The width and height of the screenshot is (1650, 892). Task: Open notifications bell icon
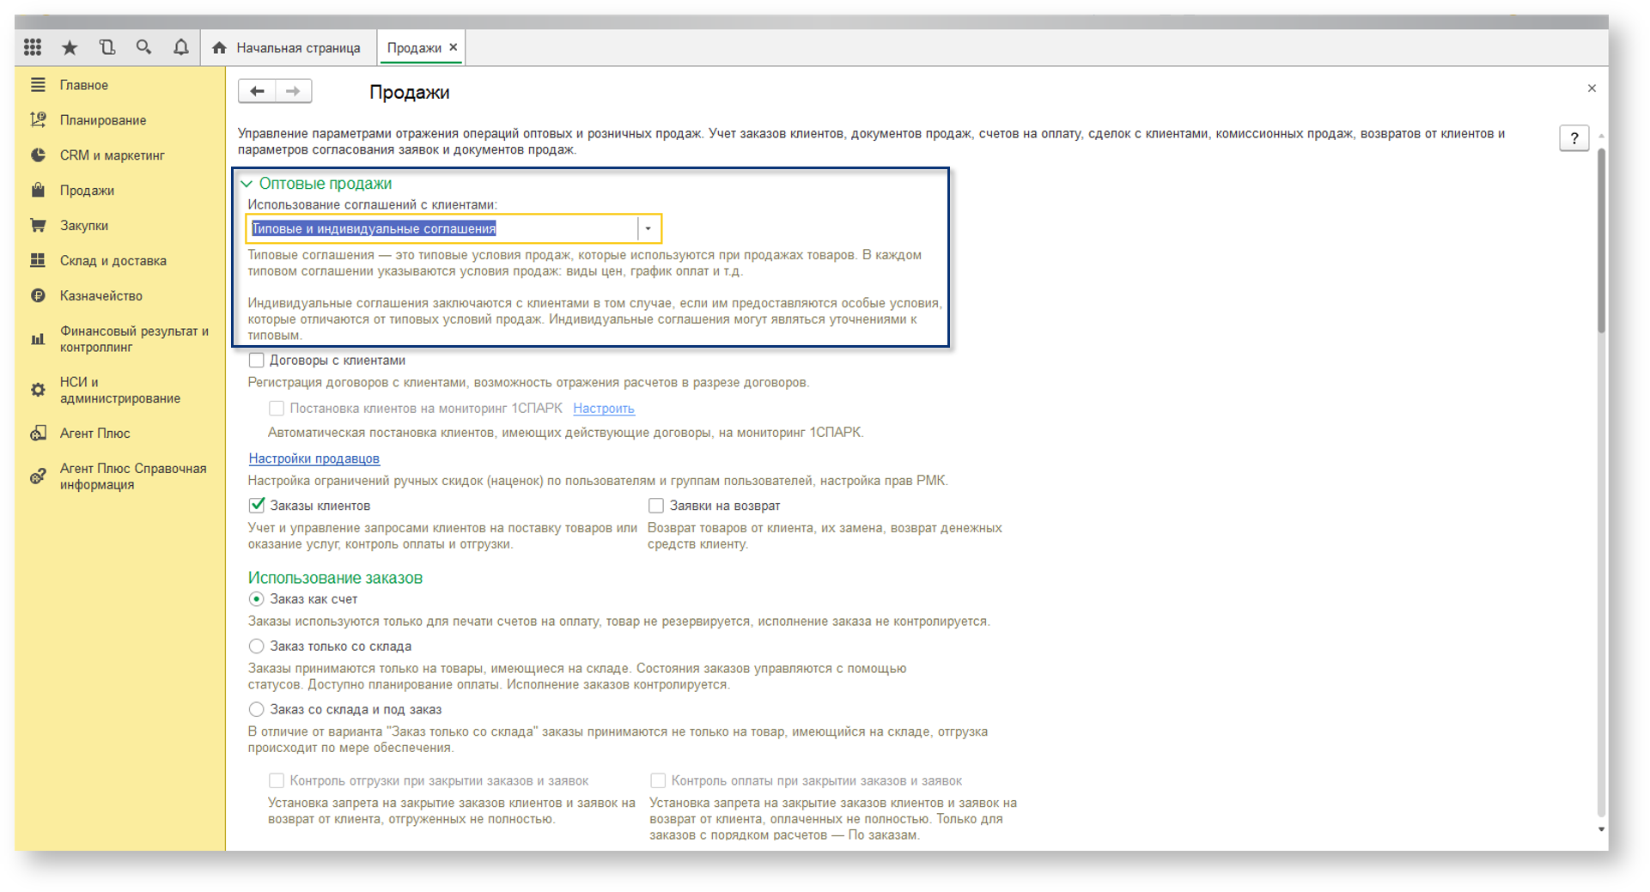click(x=180, y=47)
